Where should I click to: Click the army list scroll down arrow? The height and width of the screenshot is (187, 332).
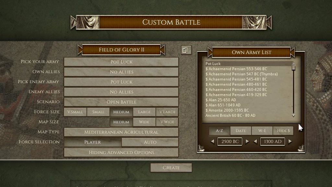point(293,115)
